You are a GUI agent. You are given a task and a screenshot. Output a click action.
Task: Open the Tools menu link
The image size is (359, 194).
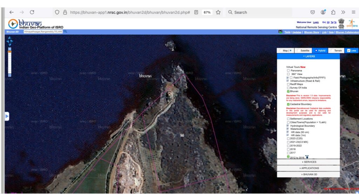point(287,32)
